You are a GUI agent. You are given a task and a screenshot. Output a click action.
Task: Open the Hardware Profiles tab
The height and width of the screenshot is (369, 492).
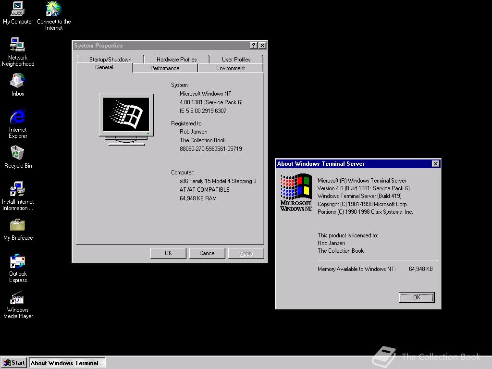pos(177,59)
